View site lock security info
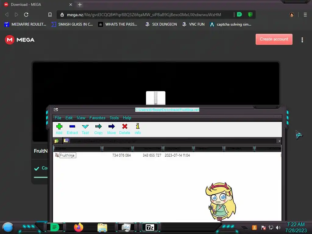This screenshot has width=312, height=234. [62, 15]
